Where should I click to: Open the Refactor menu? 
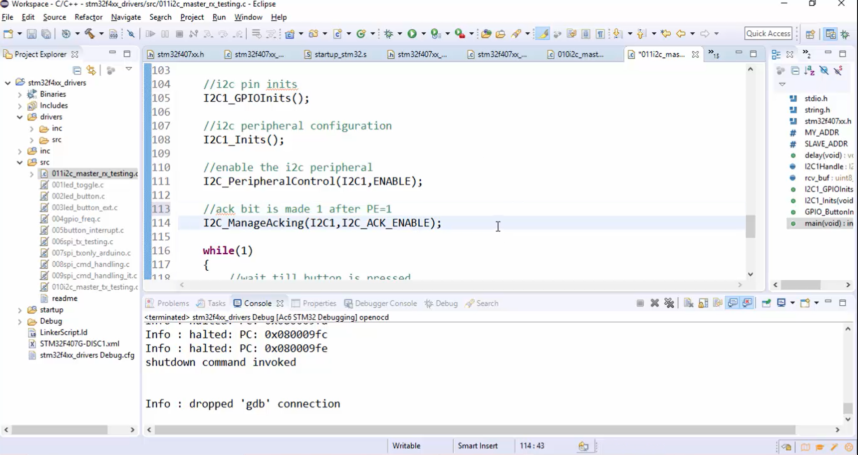click(88, 17)
